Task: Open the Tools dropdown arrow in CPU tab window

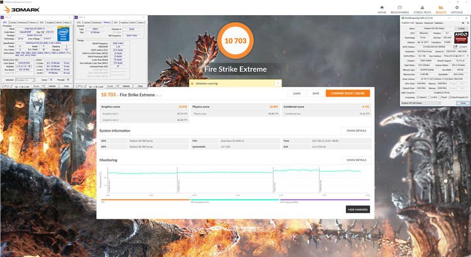Action: (43, 86)
